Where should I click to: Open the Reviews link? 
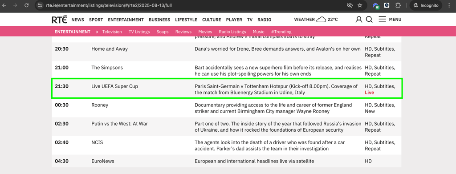click(183, 32)
